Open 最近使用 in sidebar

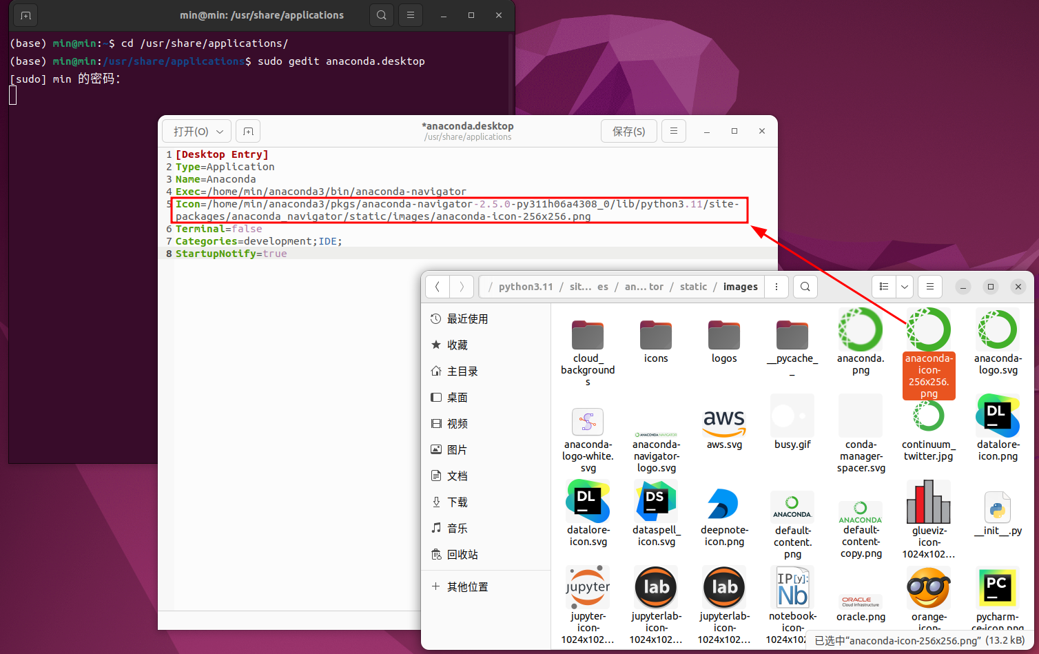(486, 319)
